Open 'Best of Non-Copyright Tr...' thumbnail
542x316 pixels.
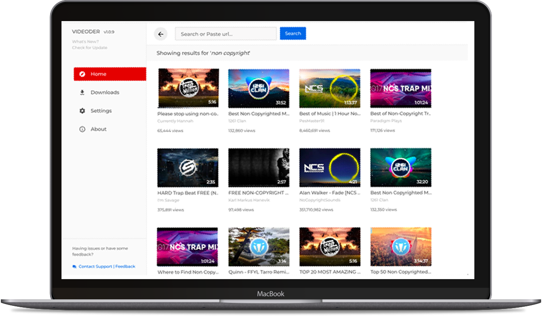click(x=401, y=88)
